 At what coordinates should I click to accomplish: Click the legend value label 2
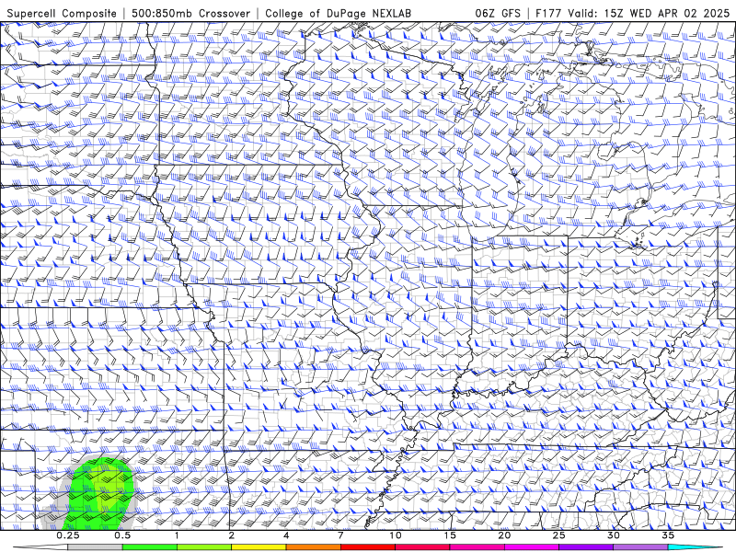[232, 535]
